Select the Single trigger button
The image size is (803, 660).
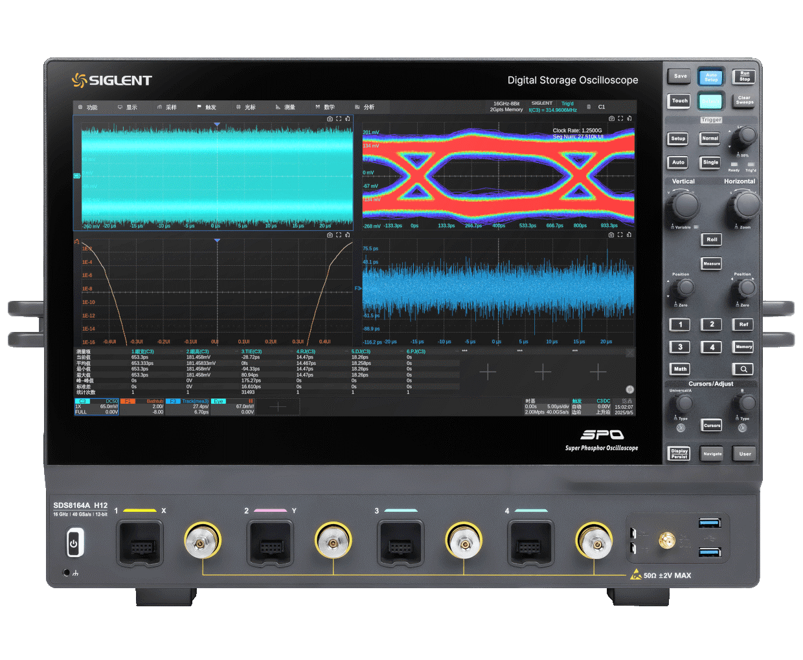pos(710,162)
